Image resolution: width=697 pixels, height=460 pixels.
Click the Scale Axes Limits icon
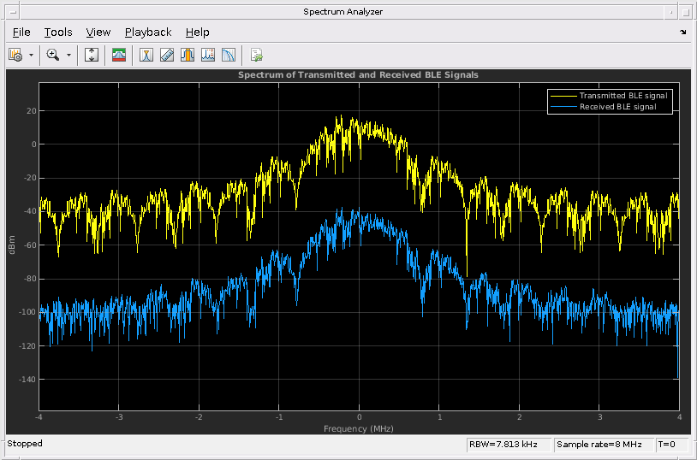point(92,55)
